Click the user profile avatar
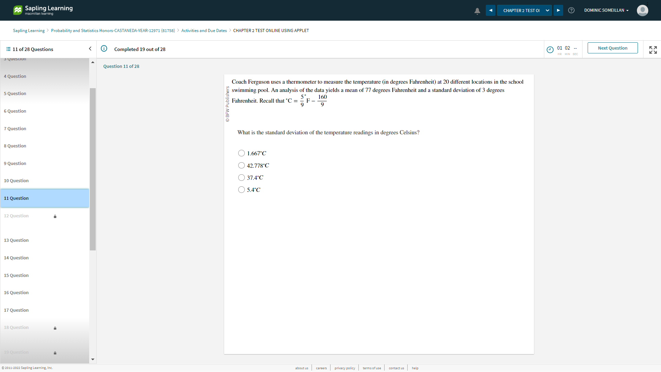 (642, 10)
